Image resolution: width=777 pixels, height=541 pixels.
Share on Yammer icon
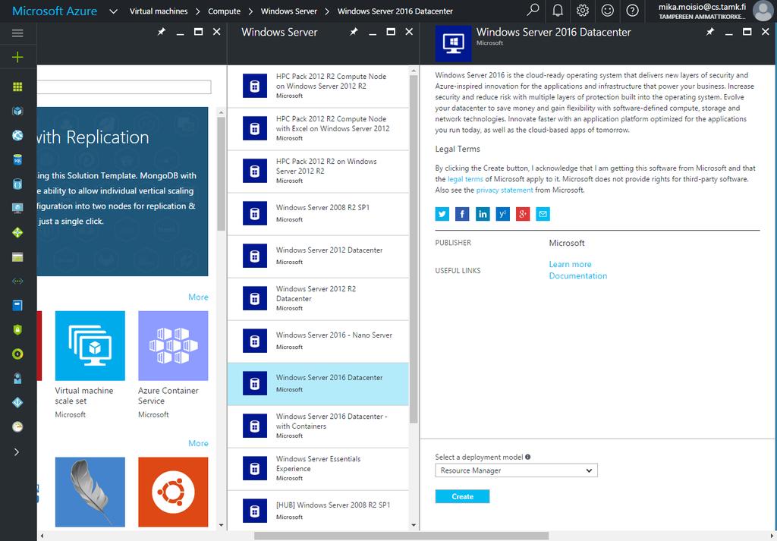503,214
